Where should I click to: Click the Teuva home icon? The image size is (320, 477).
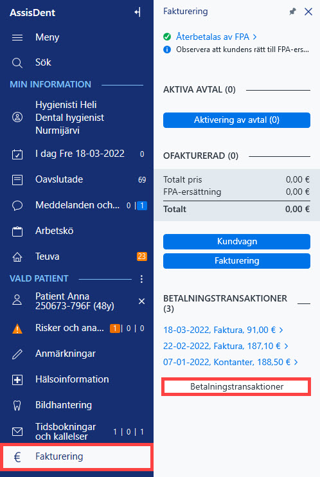17,256
